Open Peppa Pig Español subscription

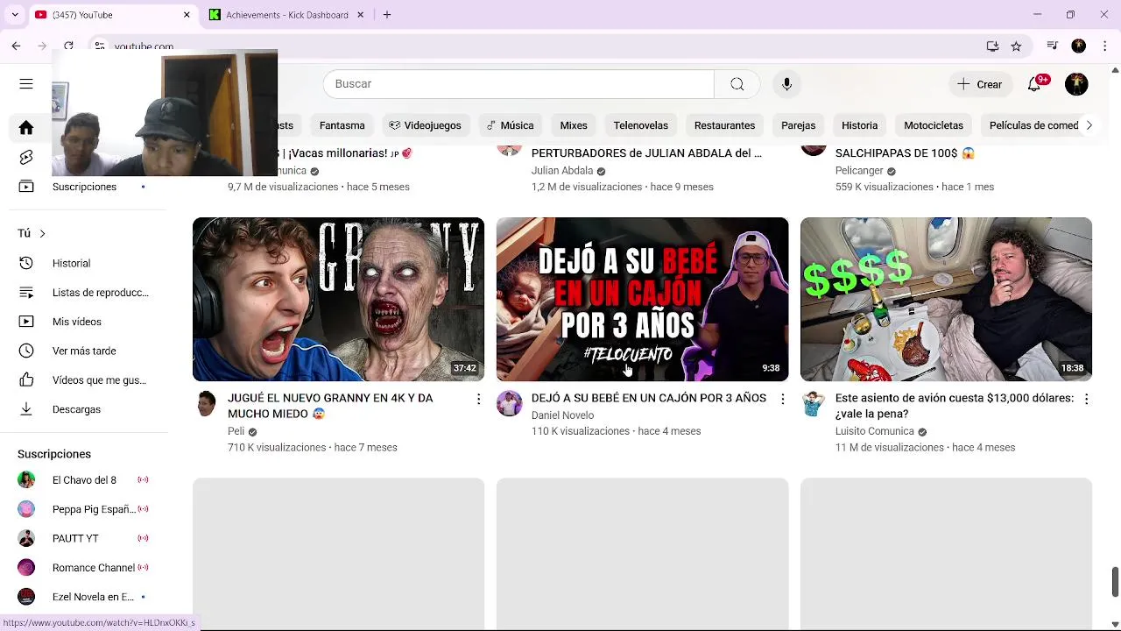point(83,509)
